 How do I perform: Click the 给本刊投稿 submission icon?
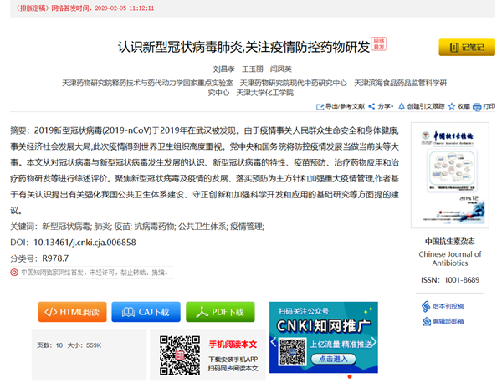(x=426, y=306)
